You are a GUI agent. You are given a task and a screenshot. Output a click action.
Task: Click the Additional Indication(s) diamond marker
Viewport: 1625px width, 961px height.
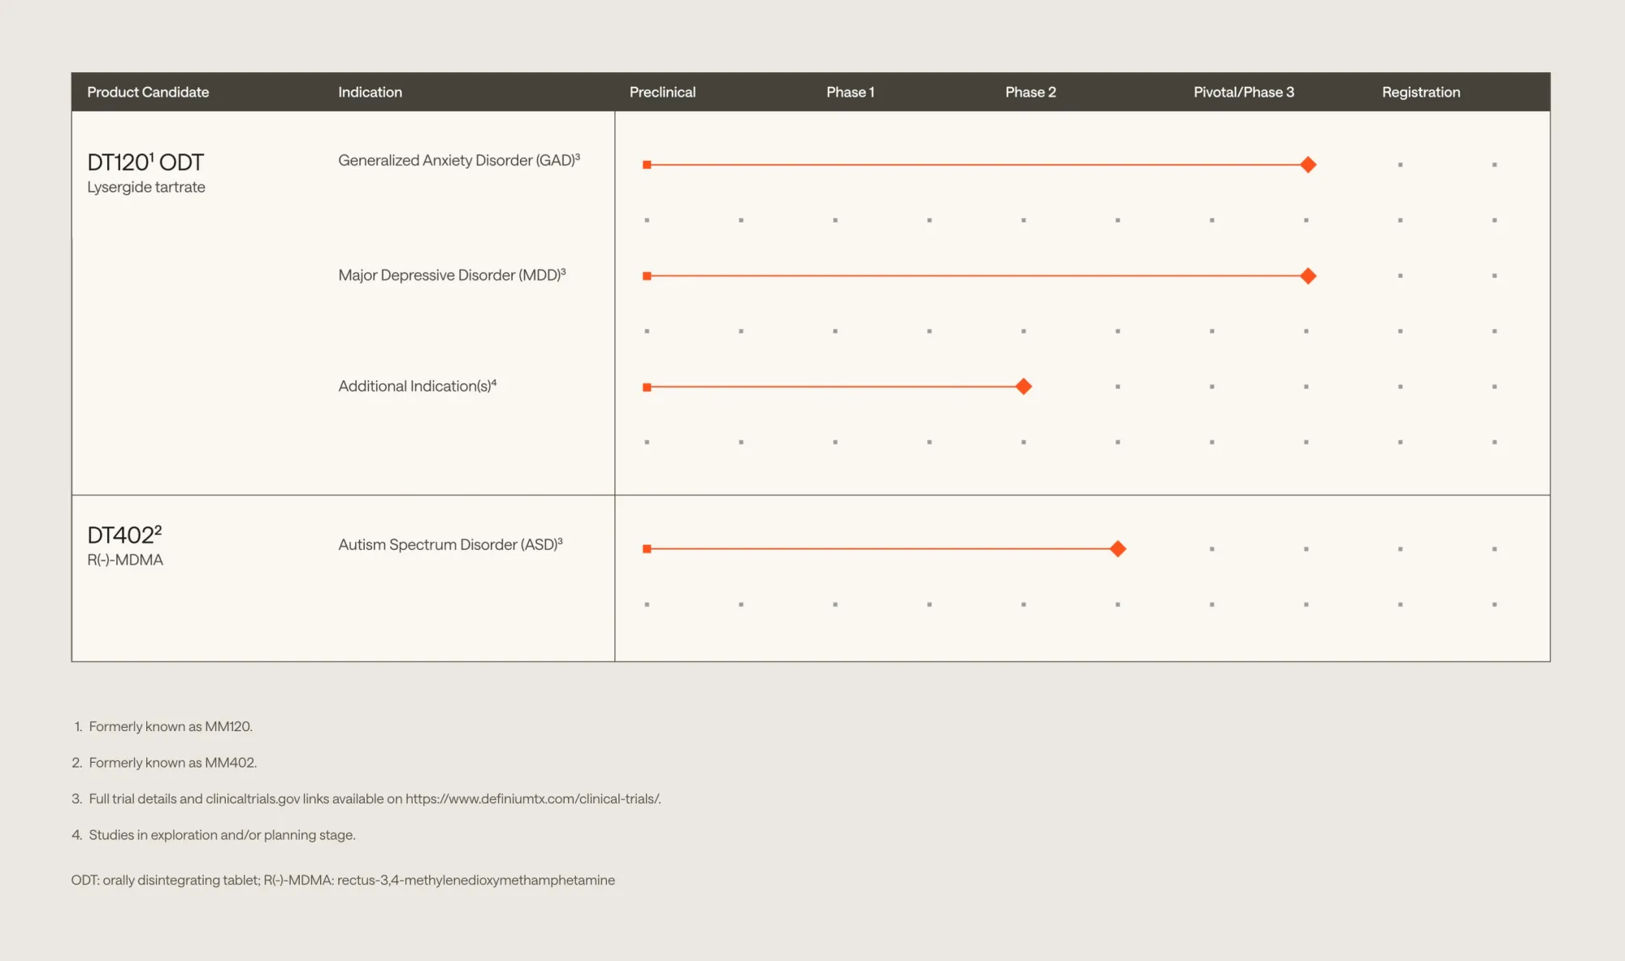point(1024,387)
